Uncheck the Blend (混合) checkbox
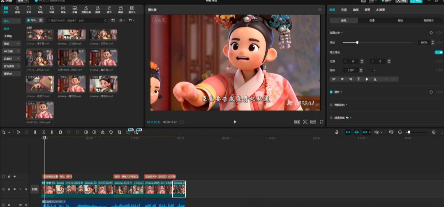Screen dimensions: 444x207 (331, 92)
